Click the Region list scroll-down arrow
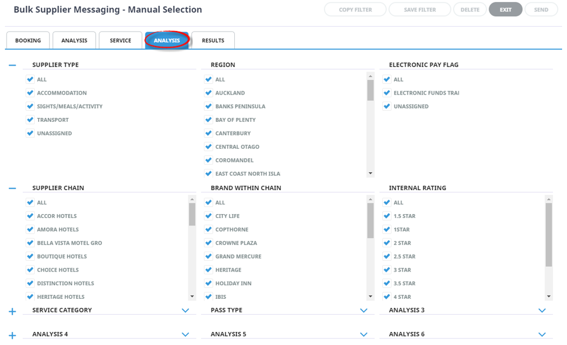 [370, 174]
